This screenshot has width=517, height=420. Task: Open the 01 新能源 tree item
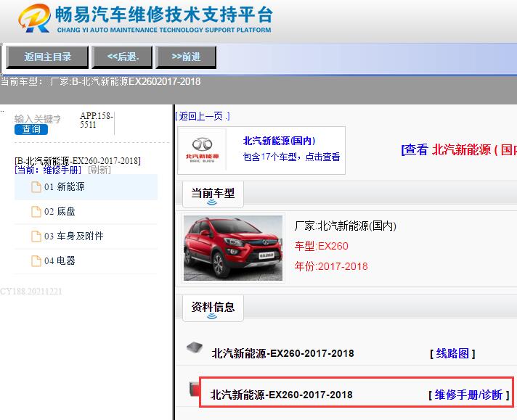point(64,187)
